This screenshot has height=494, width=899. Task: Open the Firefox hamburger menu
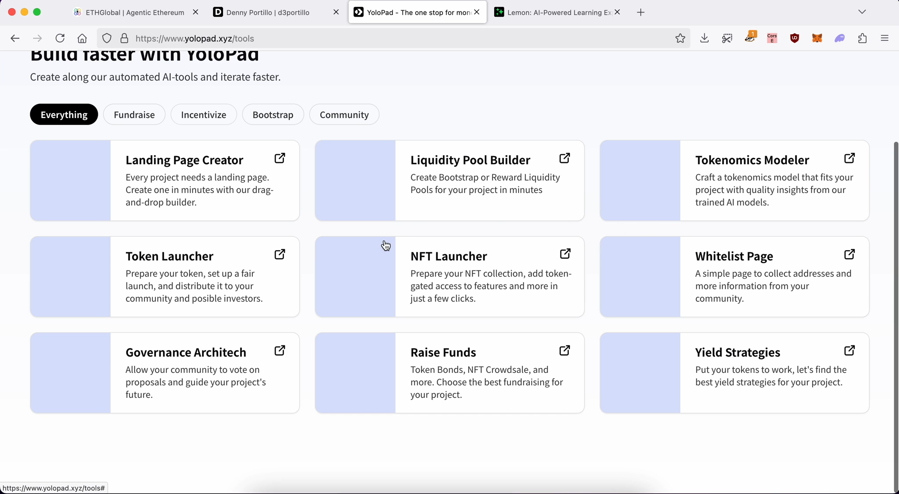pyautogui.click(x=885, y=38)
